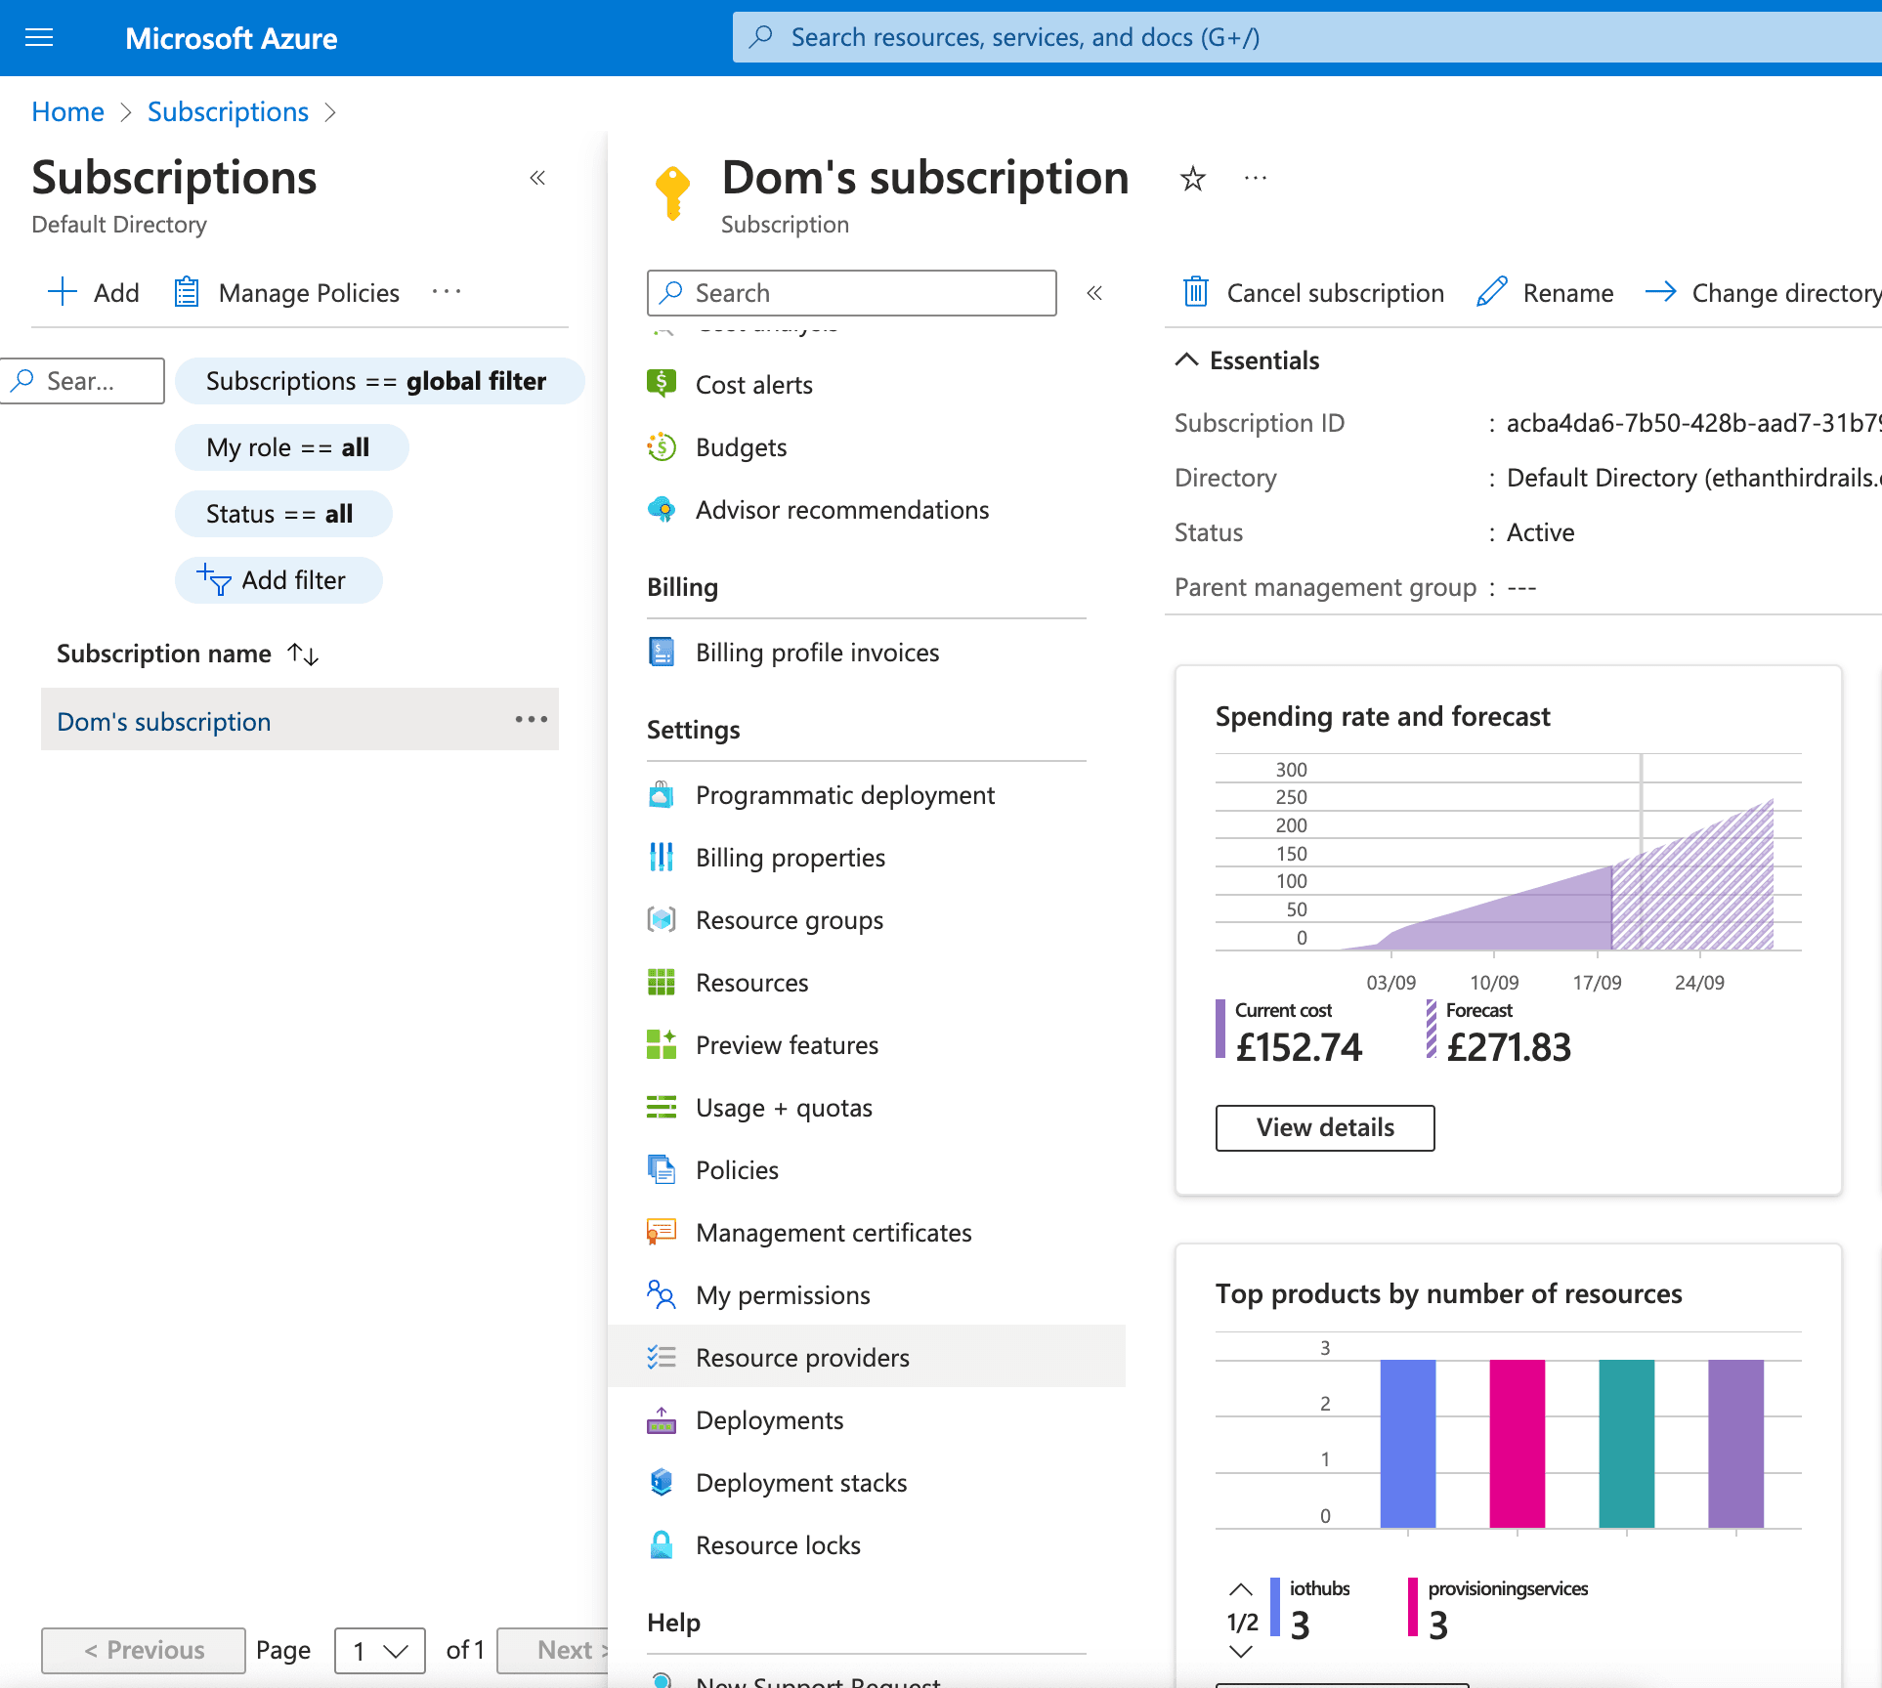Sort by Subscription name arrows
Image resolution: width=1882 pixels, height=1688 pixels.
[x=304, y=654]
